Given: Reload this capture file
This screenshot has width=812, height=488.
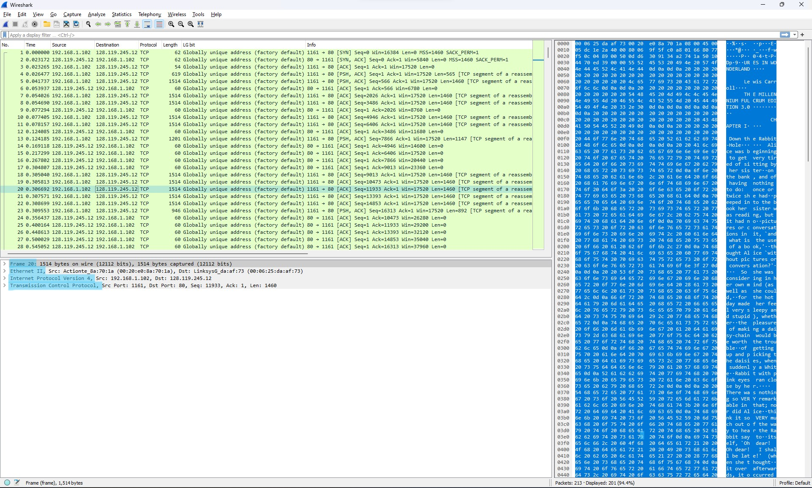Looking at the screenshot, I should point(76,24).
